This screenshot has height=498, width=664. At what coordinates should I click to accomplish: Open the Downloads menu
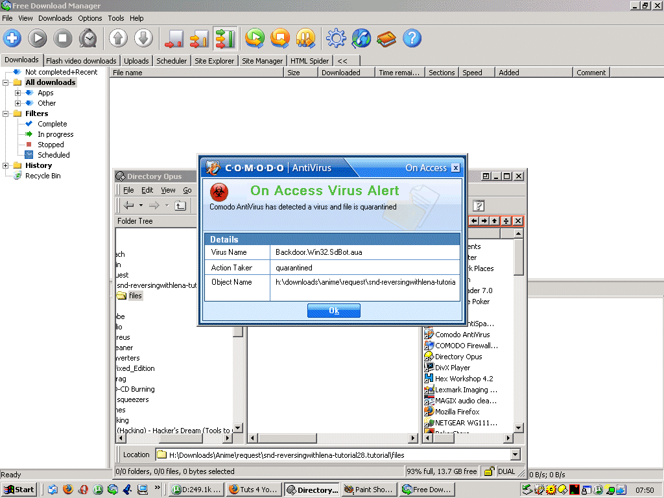pyautogui.click(x=55, y=18)
